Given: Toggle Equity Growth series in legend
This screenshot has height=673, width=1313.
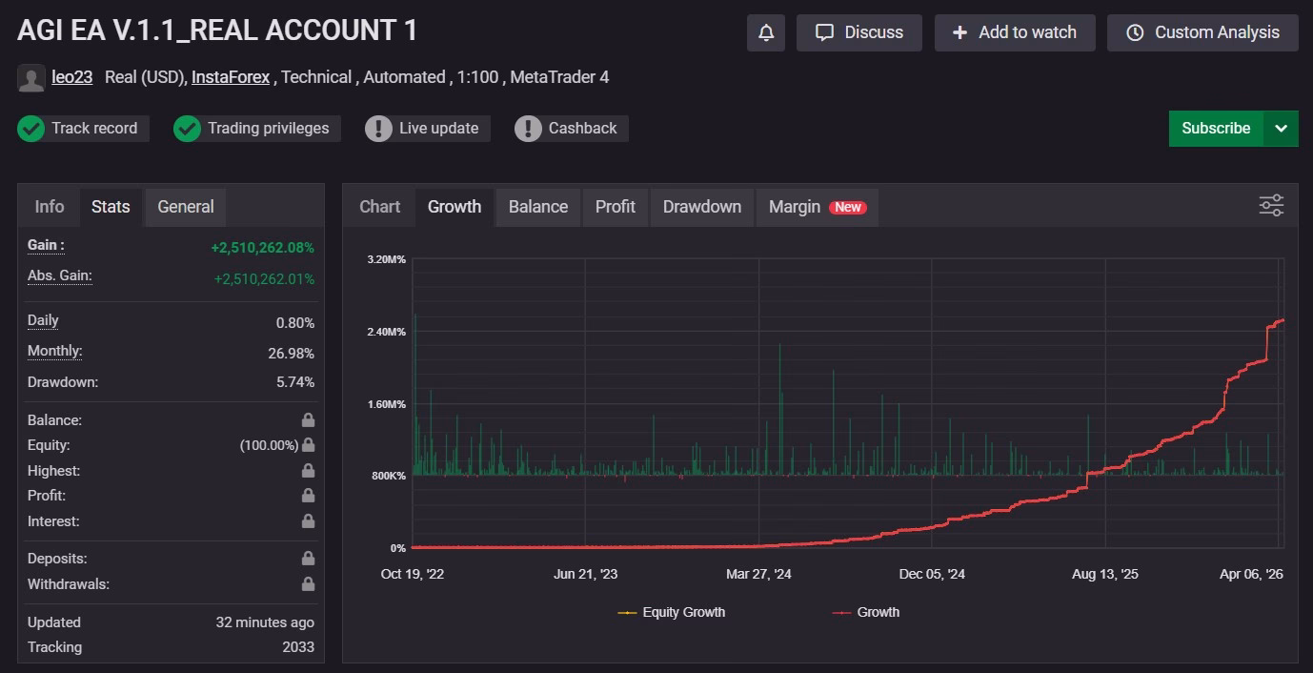Looking at the screenshot, I should (672, 612).
